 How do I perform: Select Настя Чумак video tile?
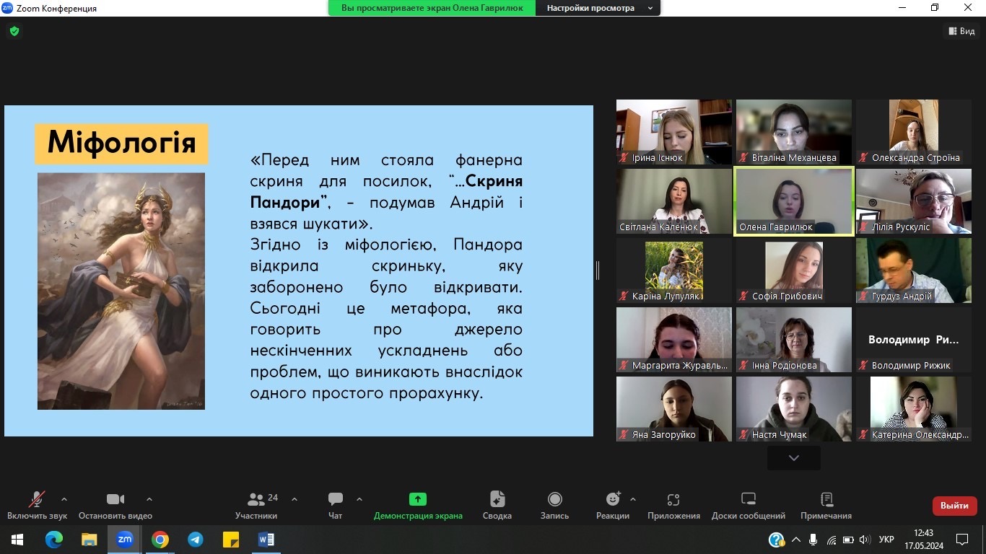click(x=794, y=409)
